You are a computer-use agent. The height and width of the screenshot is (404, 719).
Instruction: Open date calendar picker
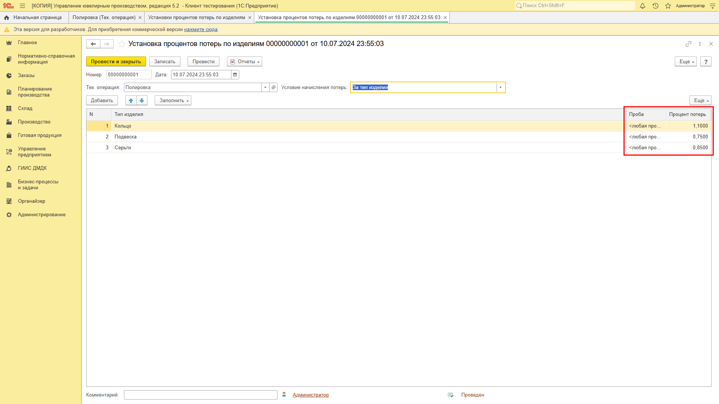(235, 75)
